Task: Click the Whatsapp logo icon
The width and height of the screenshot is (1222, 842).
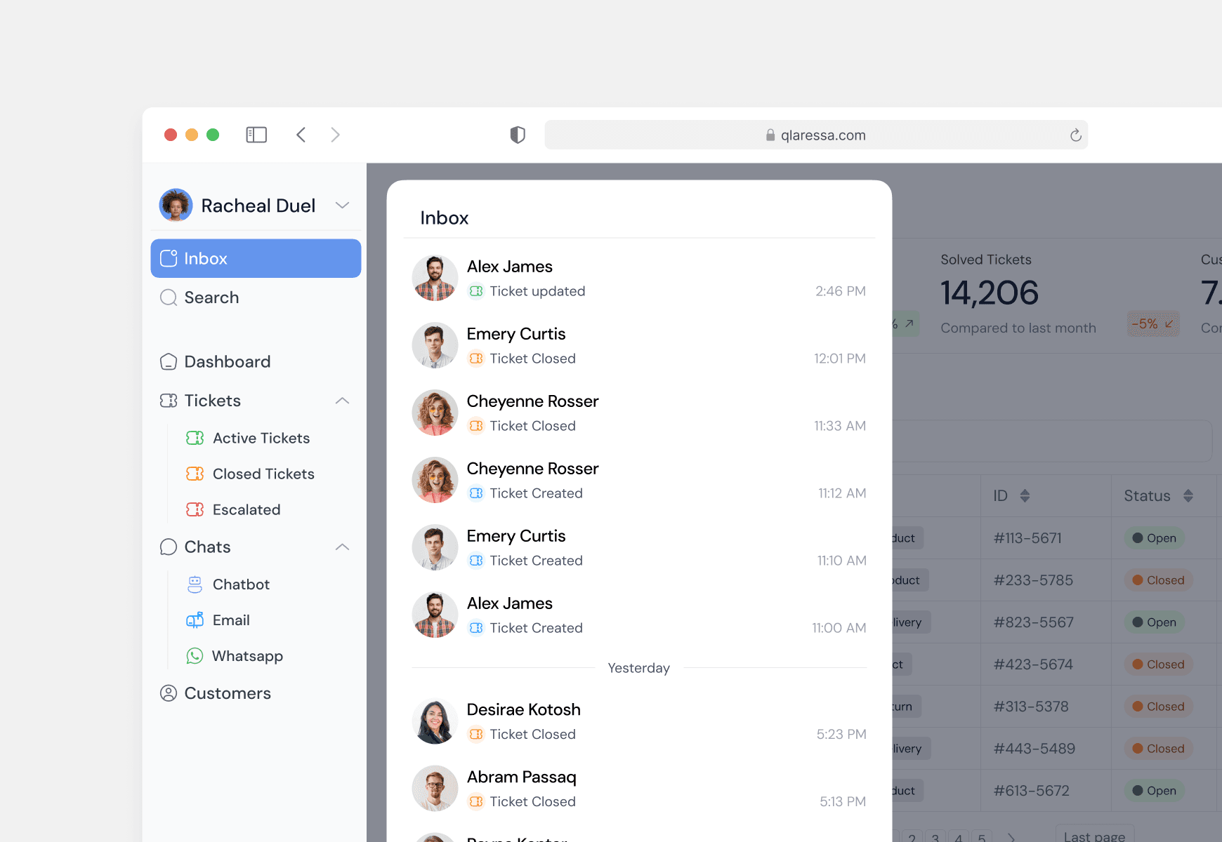Action: tap(195, 656)
